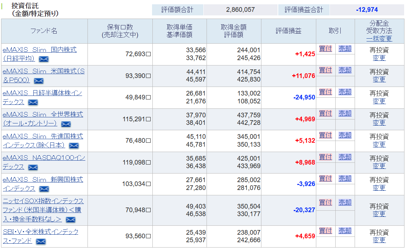The image size is (407, 249).
Task: Click 変更 for eMAXIS Slim 新興国株式インデックス row
Action: tap(379, 188)
